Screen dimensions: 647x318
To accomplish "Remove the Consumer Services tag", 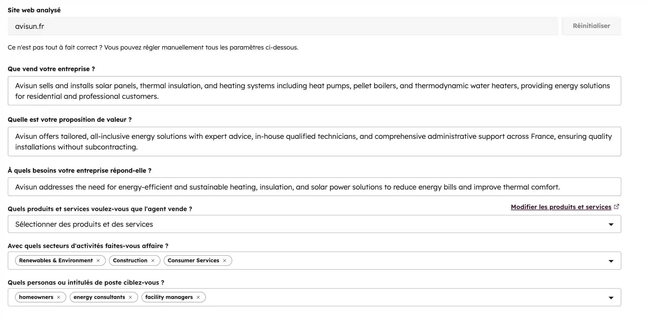I will tap(225, 261).
